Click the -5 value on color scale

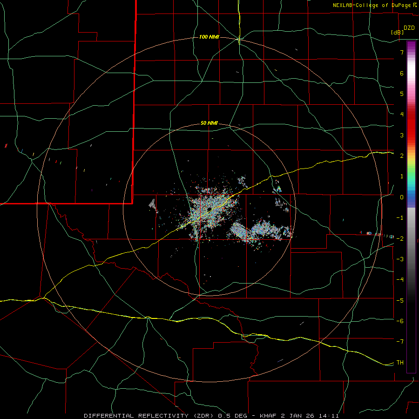pyautogui.click(x=400, y=300)
